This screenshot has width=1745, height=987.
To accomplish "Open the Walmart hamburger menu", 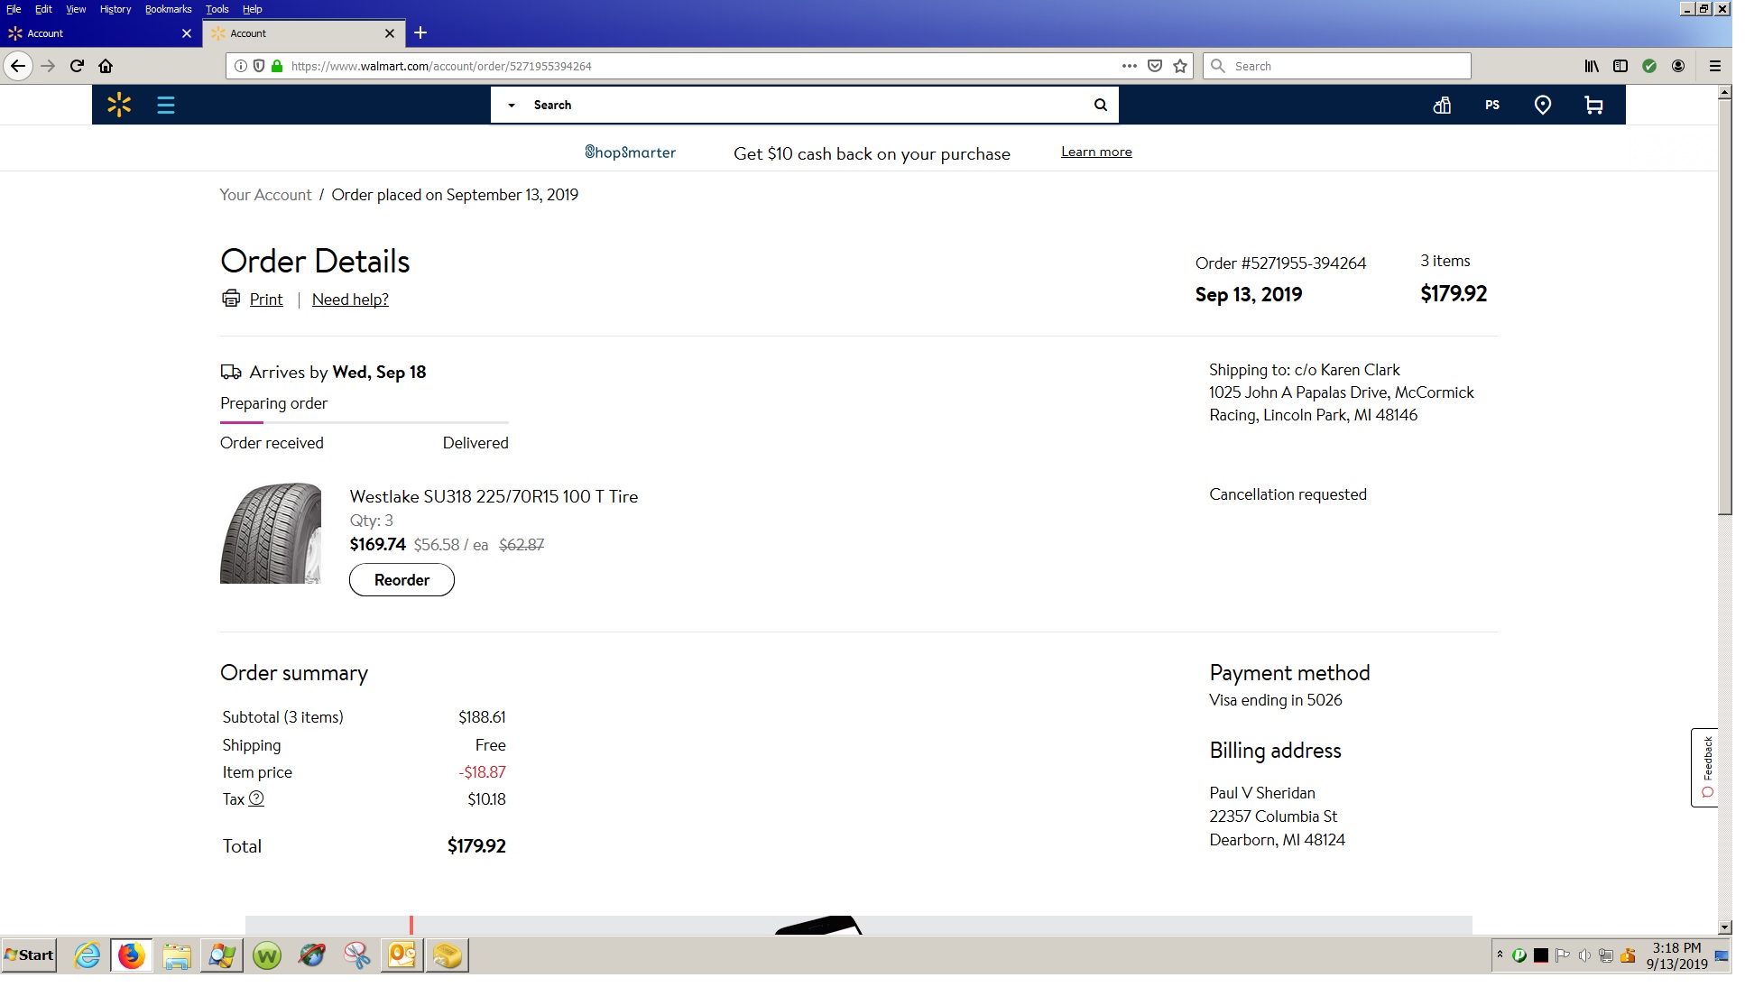I will point(165,105).
